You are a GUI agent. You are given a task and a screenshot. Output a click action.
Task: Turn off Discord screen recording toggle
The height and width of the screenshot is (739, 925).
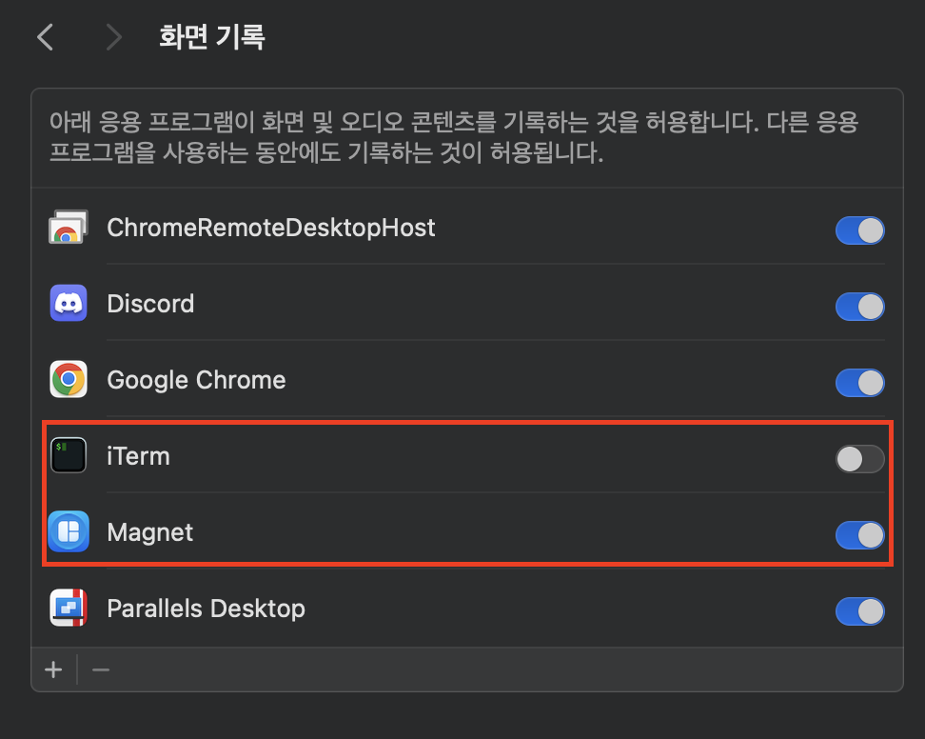click(x=859, y=307)
